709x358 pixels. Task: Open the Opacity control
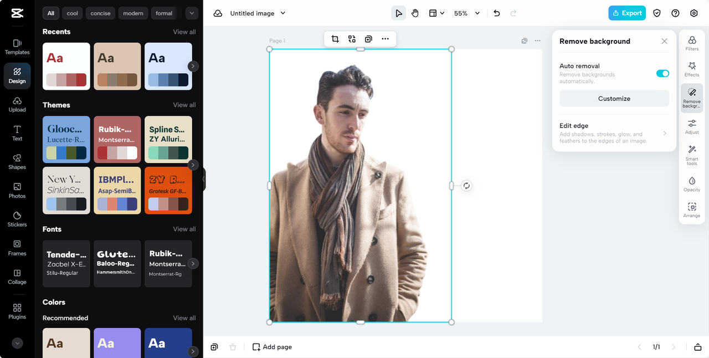(692, 184)
